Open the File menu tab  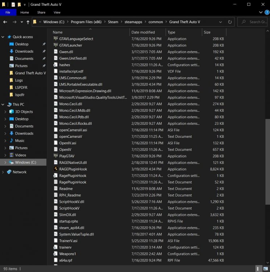(8, 12)
